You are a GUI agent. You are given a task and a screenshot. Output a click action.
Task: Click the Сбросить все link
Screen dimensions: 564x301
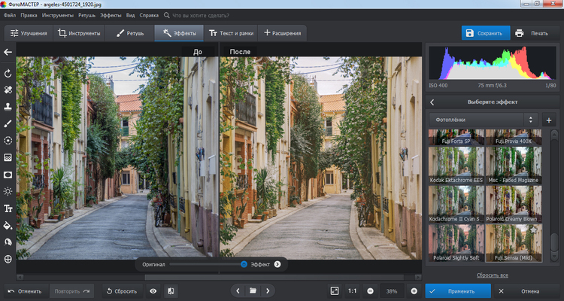[493, 275]
